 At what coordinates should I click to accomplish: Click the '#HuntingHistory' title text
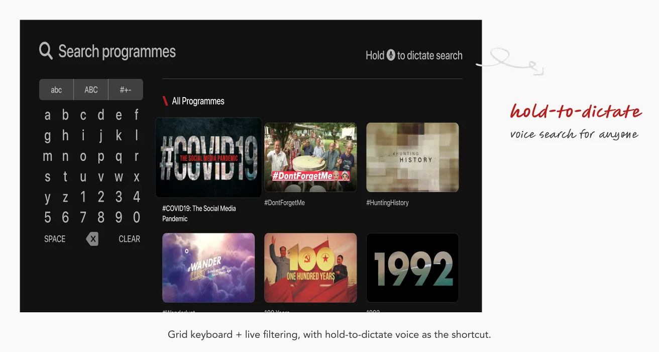pos(387,203)
